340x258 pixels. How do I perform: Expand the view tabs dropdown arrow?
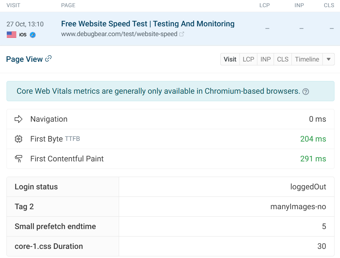tap(329, 59)
